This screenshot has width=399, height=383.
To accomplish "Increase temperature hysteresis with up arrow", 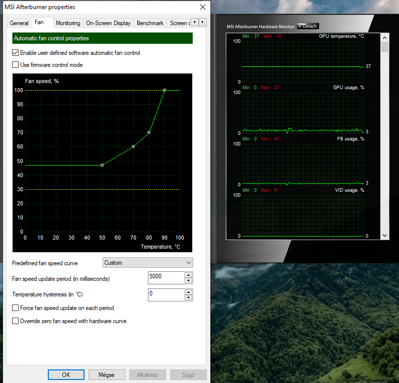I will pos(188,292).
